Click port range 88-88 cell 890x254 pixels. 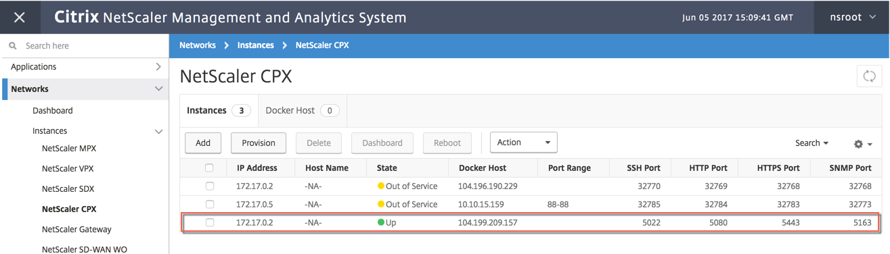(x=558, y=204)
